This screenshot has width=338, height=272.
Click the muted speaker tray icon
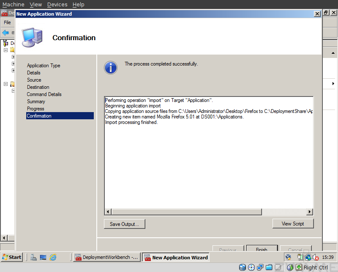coord(316,257)
